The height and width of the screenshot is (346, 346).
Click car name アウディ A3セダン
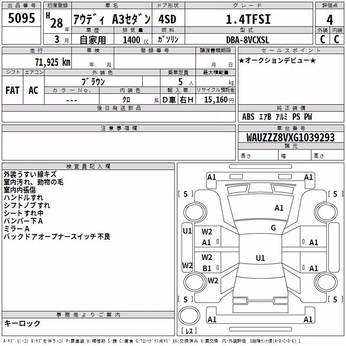pyautogui.click(x=112, y=19)
